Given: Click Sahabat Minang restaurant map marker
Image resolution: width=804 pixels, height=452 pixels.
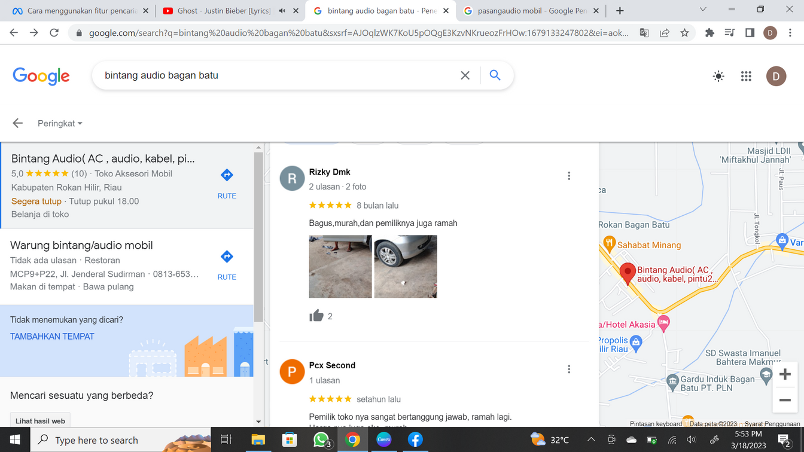Looking at the screenshot, I should pos(610,243).
